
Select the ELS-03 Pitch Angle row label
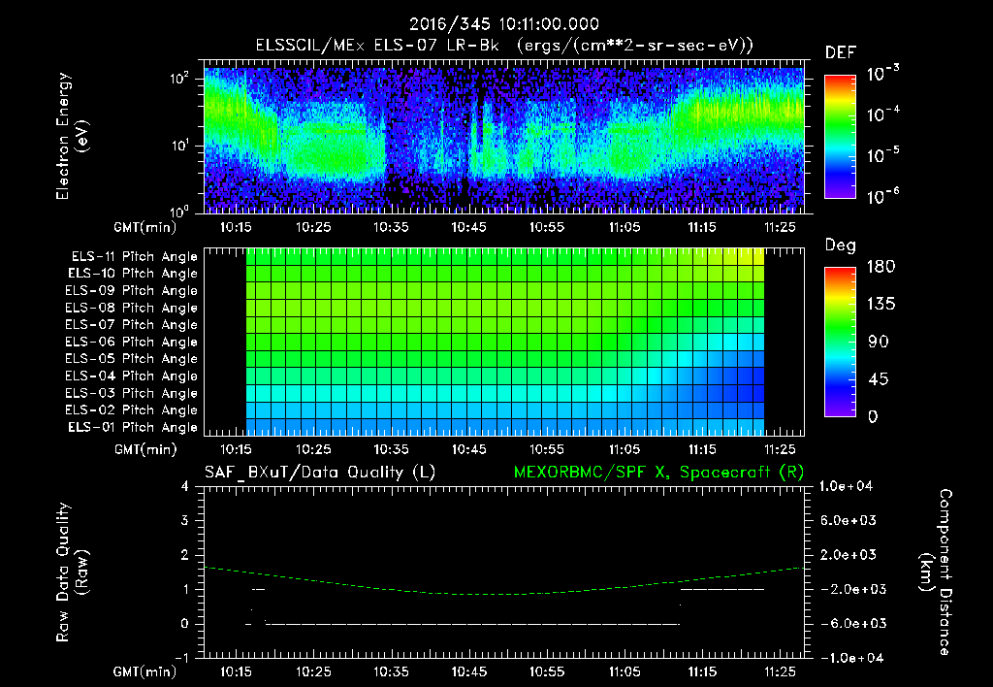(x=132, y=394)
